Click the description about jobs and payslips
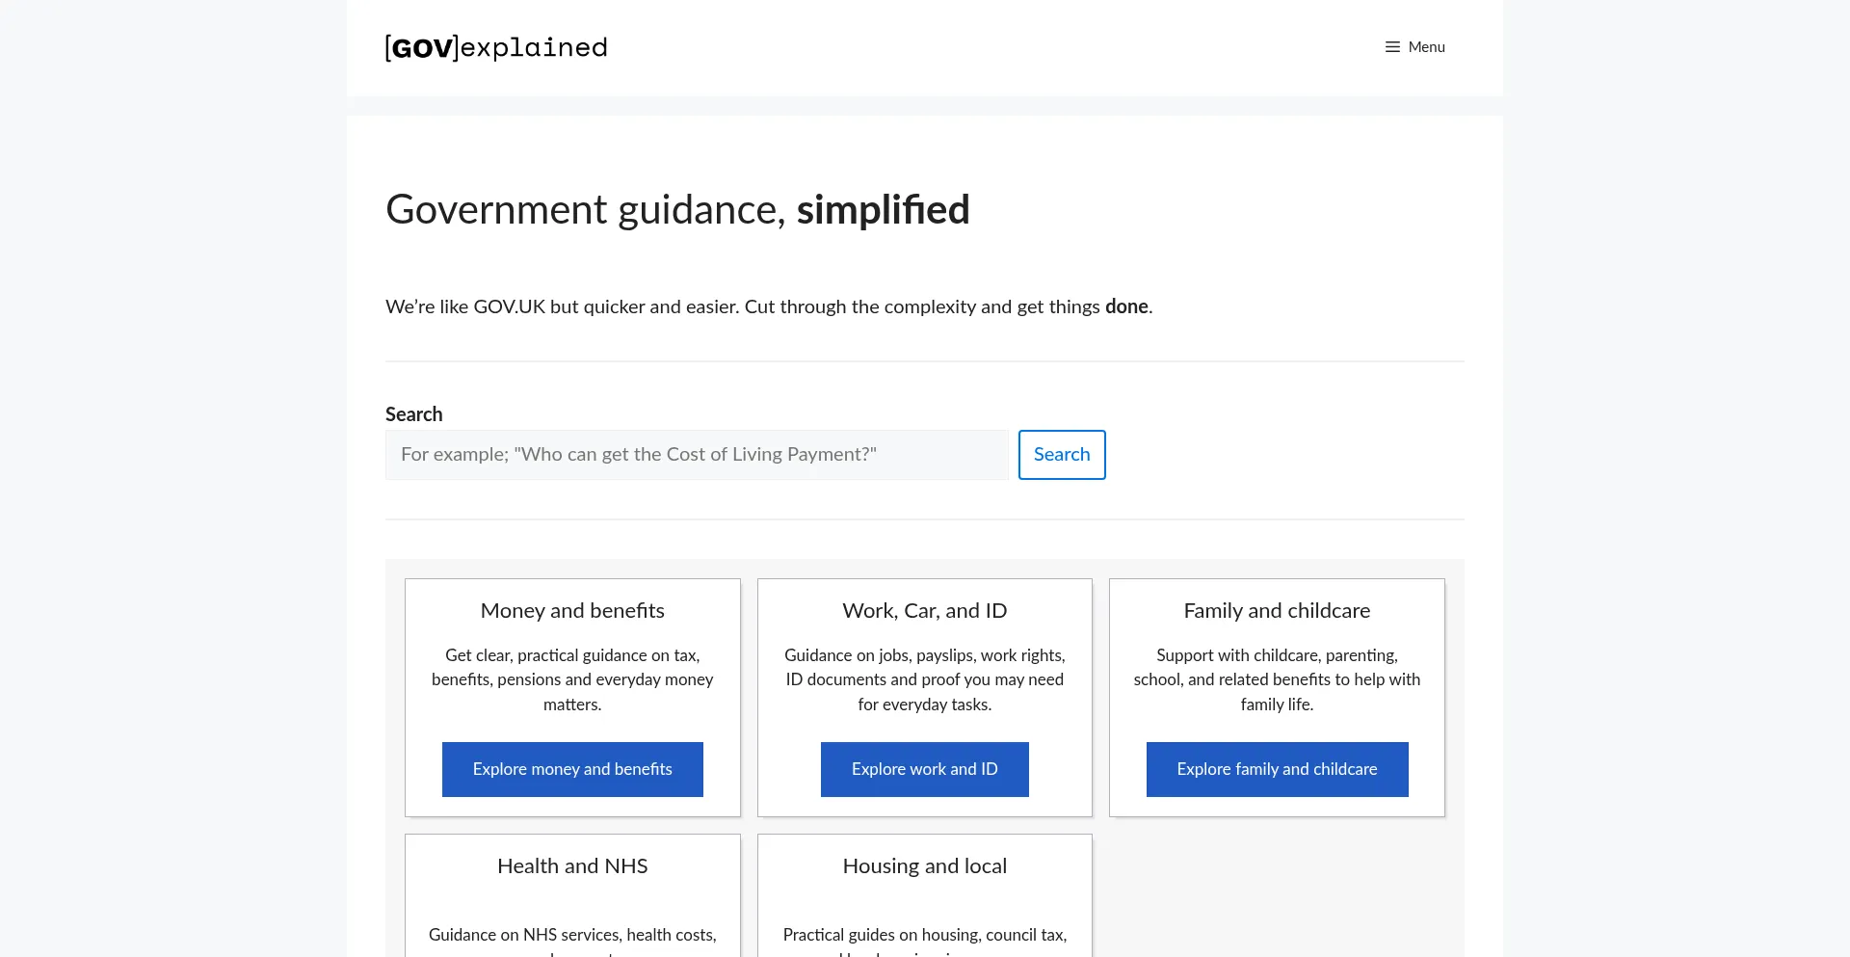The height and width of the screenshot is (957, 1850). coord(924,679)
